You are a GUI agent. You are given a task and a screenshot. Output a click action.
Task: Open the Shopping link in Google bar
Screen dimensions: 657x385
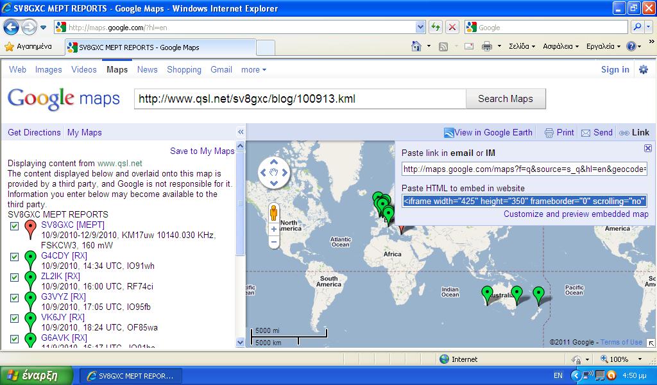coord(184,69)
